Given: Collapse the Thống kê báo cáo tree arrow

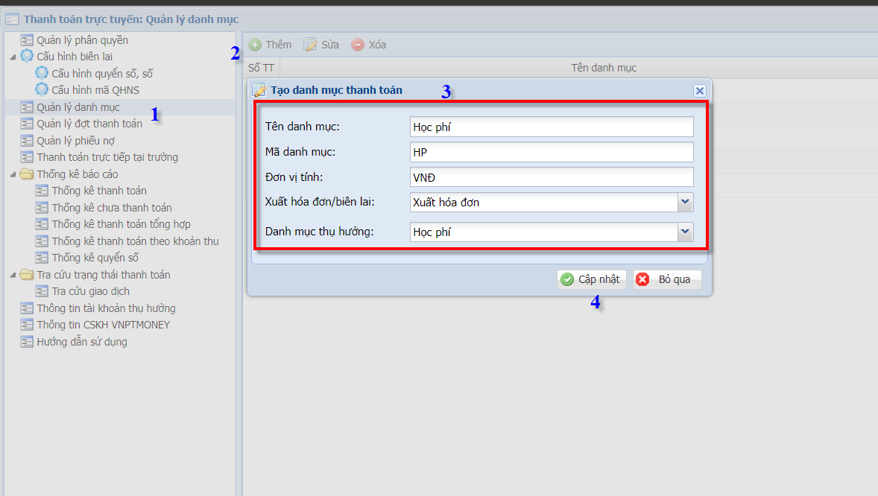Looking at the screenshot, I should click(13, 174).
